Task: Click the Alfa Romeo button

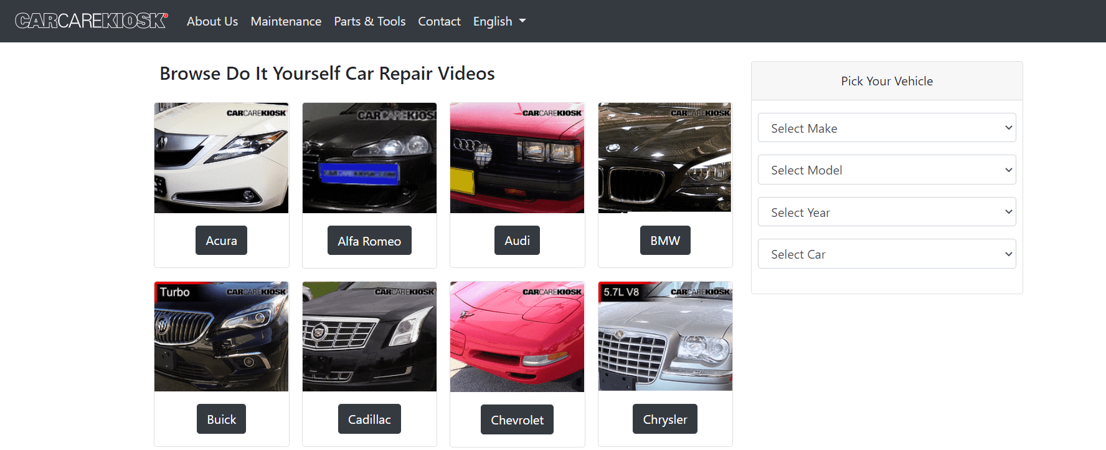Action: (x=369, y=241)
